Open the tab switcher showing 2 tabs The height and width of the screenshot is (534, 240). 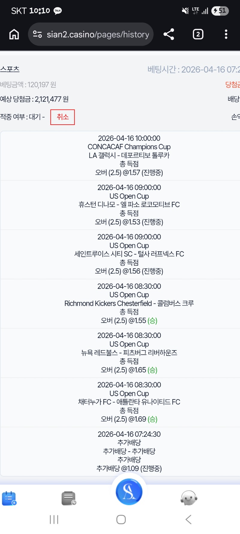coord(198,34)
